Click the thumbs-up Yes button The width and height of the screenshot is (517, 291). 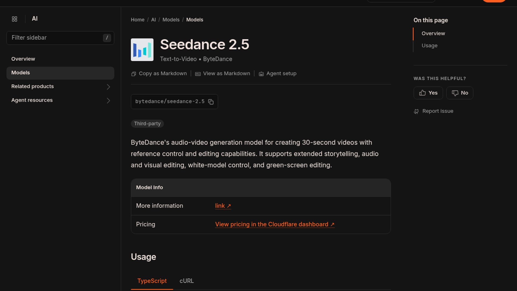pyautogui.click(x=428, y=93)
